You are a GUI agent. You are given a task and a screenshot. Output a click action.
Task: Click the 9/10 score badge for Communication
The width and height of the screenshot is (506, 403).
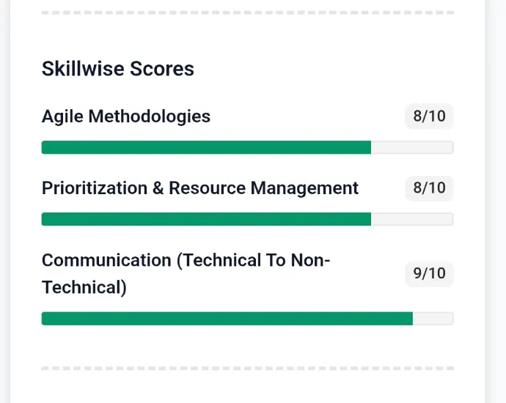pos(429,273)
